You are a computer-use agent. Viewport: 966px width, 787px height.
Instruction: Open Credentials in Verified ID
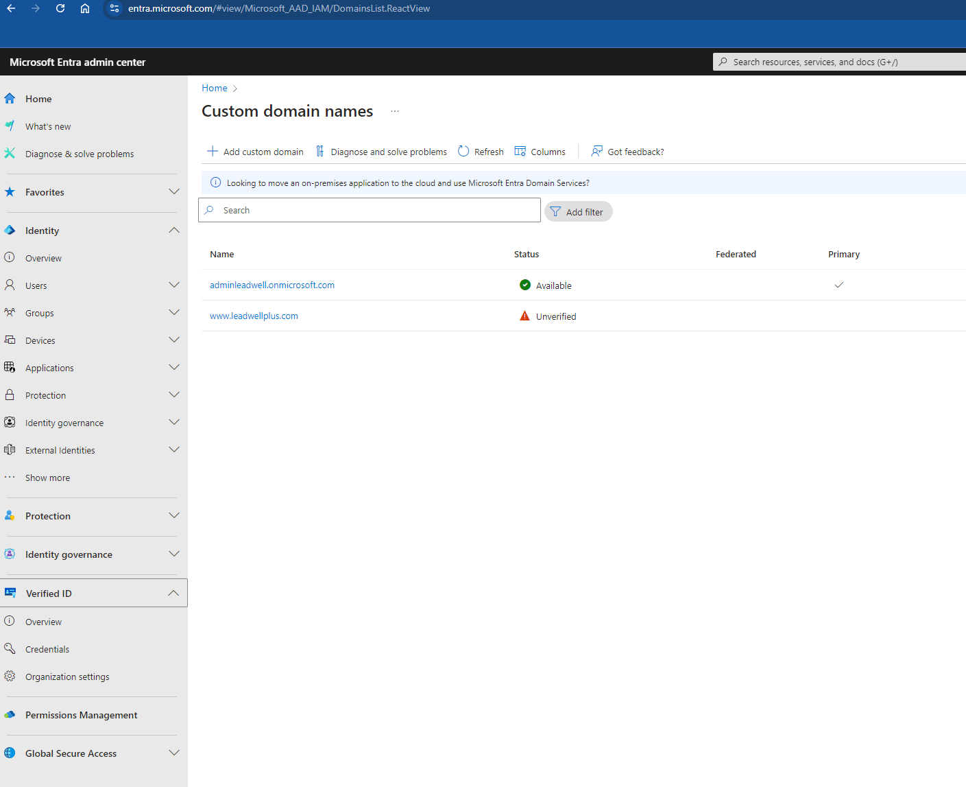coord(47,649)
